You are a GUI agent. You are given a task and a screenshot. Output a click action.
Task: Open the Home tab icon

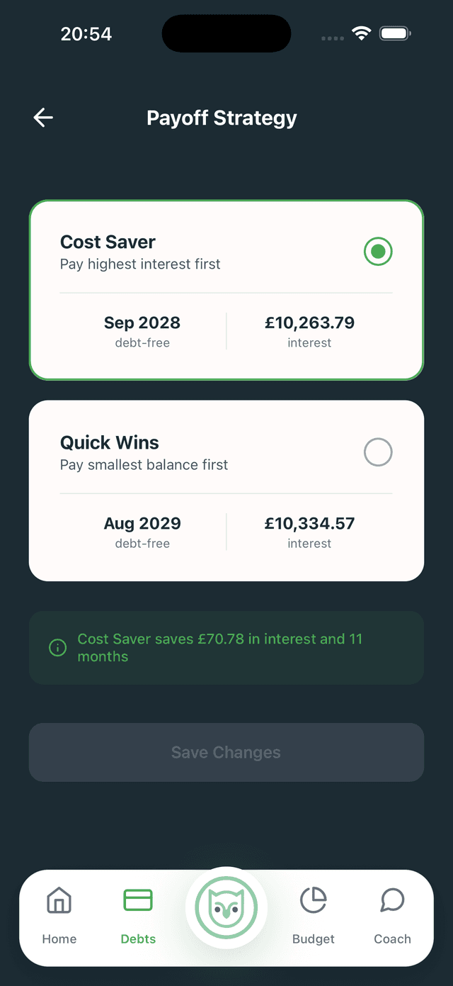59,900
